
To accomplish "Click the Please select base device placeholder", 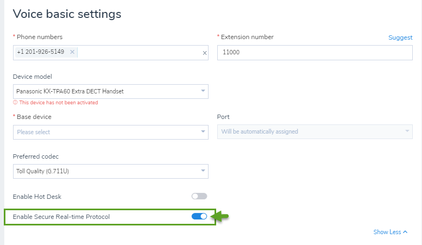I will (x=33, y=132).
